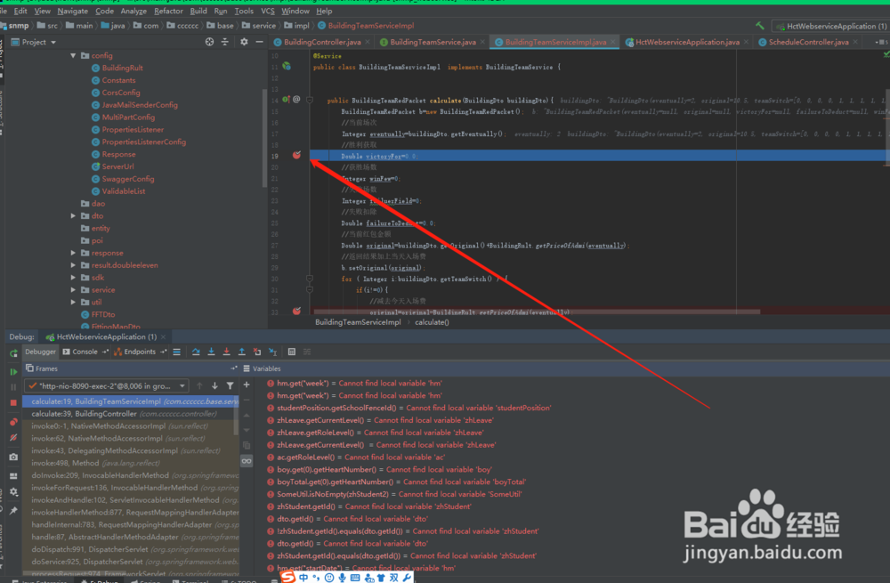Click Sogou input method S icon
The image size is (890, 583).
pos(288,577)
